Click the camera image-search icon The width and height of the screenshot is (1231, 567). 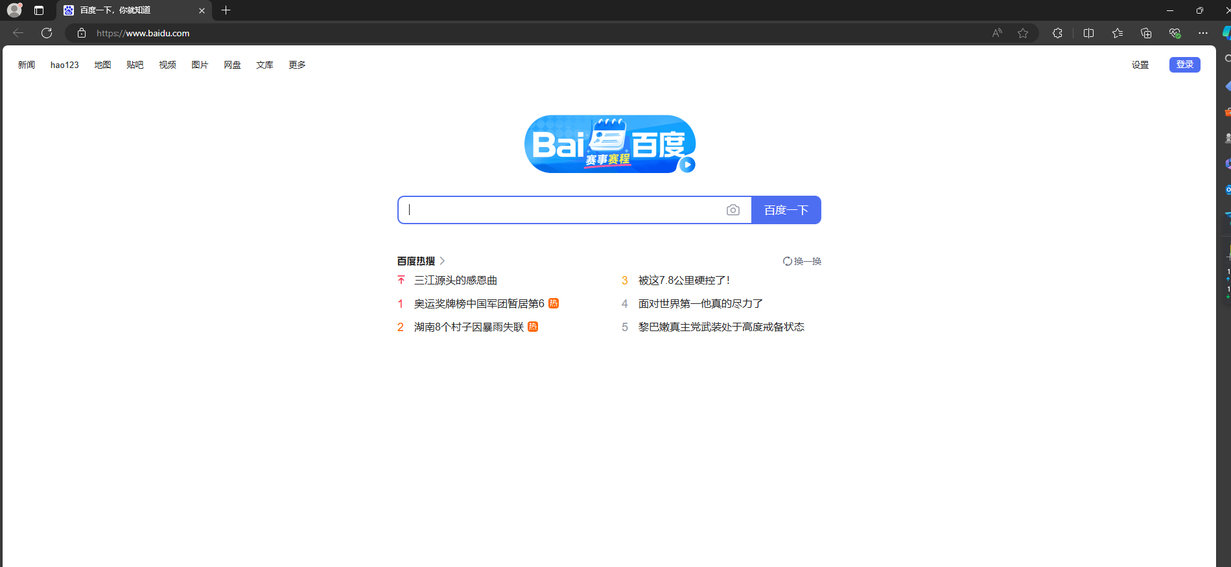point(733,210)
